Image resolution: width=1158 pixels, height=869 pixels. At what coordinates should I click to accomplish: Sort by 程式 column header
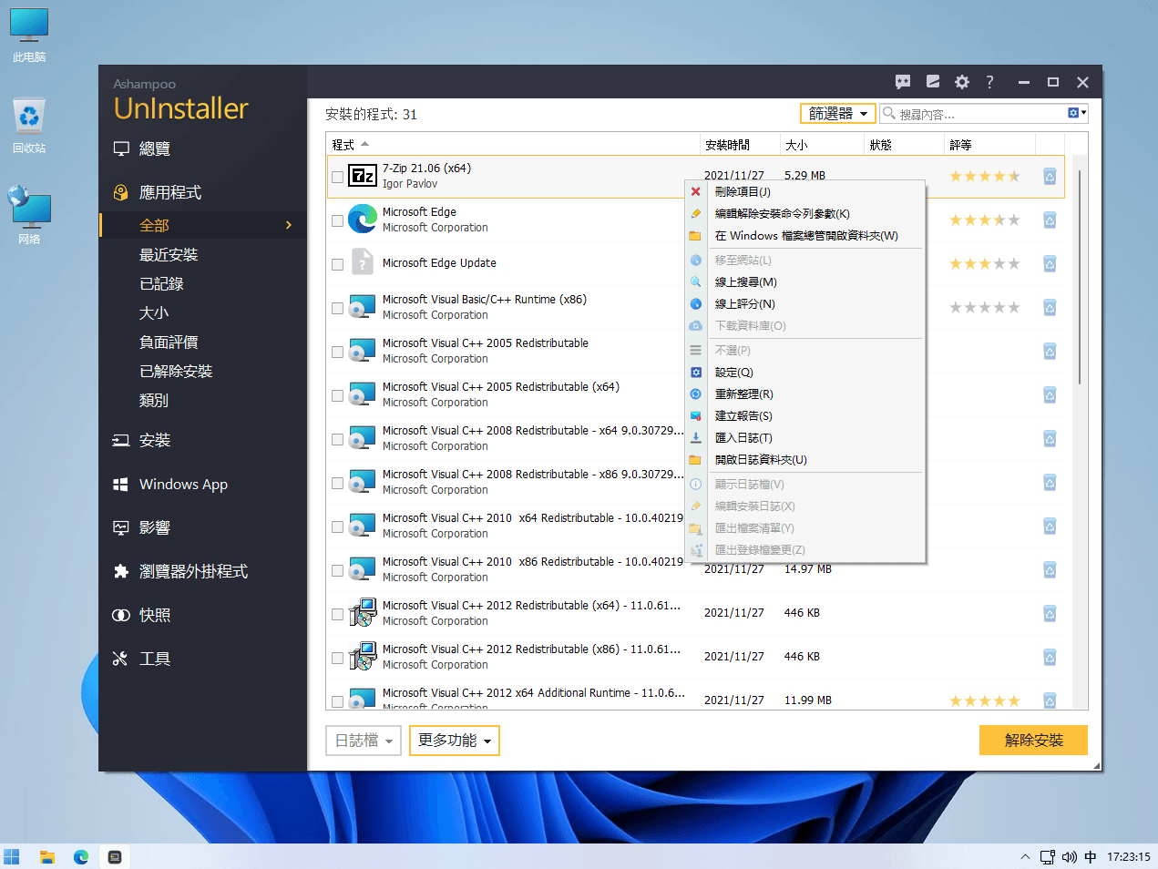513,145
